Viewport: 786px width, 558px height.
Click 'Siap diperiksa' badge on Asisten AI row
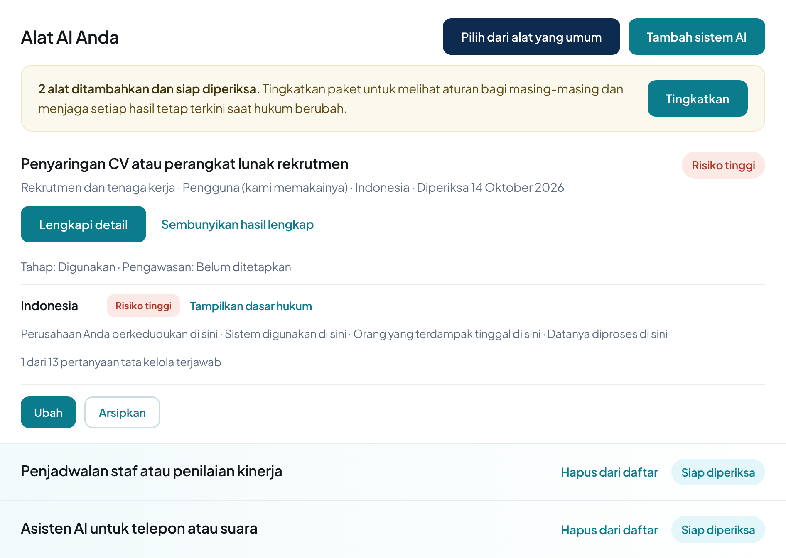coord(718,530)
